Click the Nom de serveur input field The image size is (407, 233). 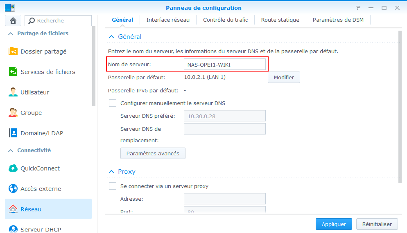(225, 65)
